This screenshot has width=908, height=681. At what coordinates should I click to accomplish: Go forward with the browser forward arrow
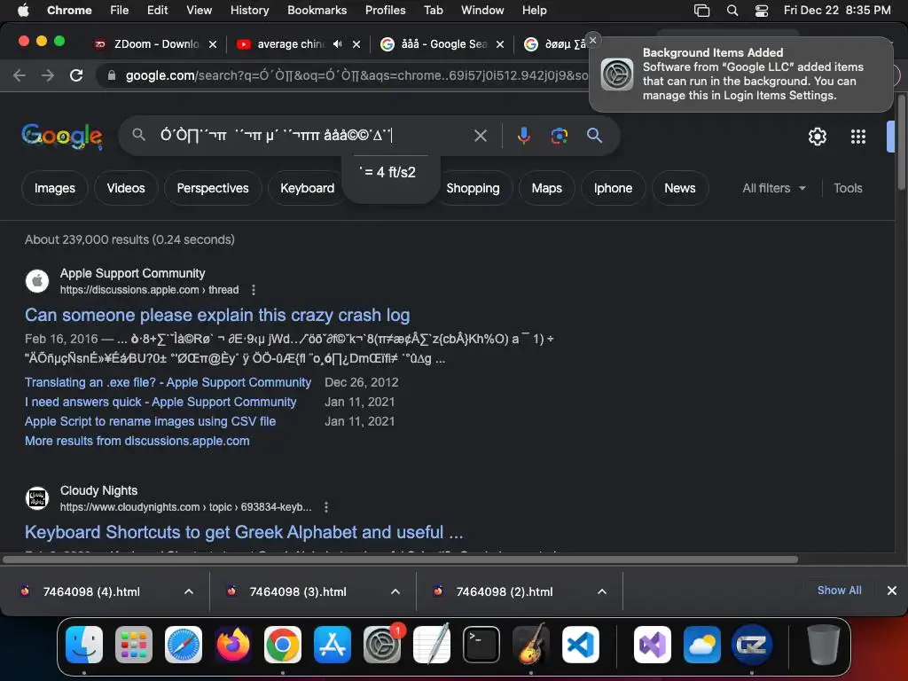(x=48, y=75)
